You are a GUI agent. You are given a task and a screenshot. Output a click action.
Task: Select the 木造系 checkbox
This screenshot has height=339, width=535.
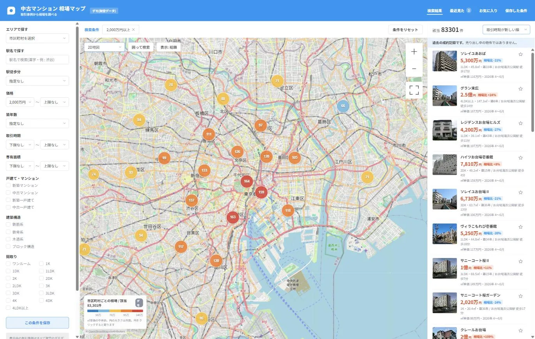[x=8, y=239]
